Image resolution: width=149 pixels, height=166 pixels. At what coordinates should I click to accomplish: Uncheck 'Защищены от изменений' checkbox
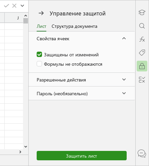click(x=39, y=54)
